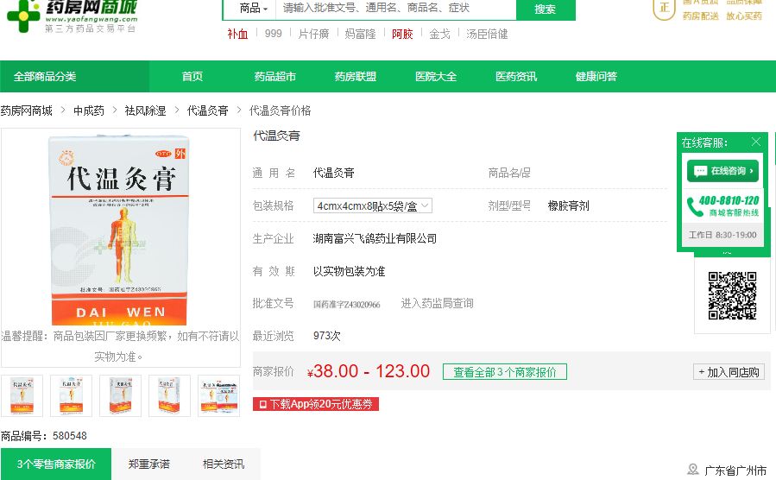Click the 正 badge icon top right
The width and height of the screenshot is (776, 480).
click(x=664, y=8)
